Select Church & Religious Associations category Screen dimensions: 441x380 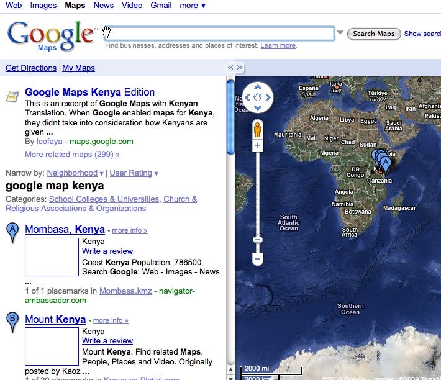pyautogui.click(x=101, y=204)
